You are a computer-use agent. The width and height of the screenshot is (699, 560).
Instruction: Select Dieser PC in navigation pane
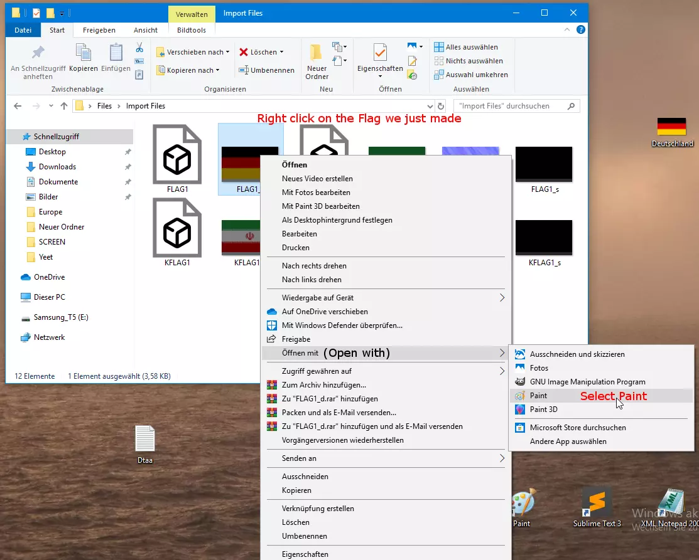[x=49, y=297]
